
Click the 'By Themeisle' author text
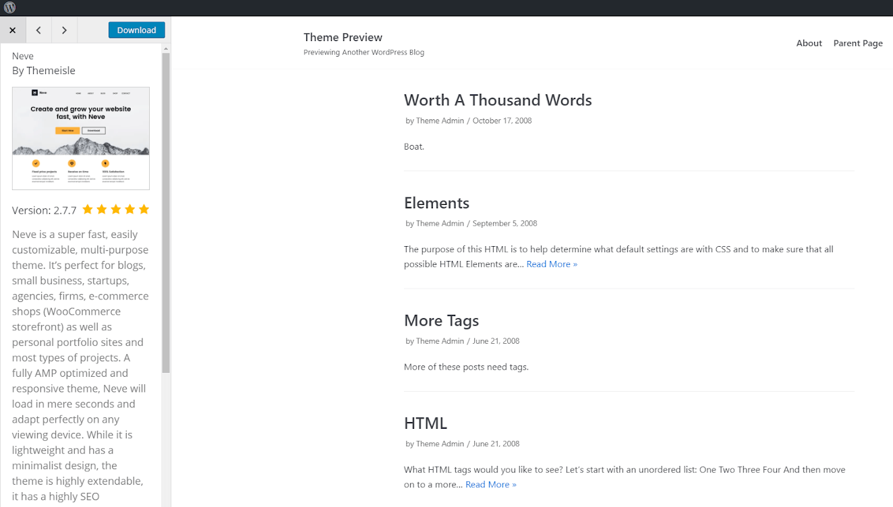(44, 71)
